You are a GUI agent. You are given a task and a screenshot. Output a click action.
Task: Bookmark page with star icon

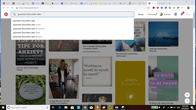[148, 8]
